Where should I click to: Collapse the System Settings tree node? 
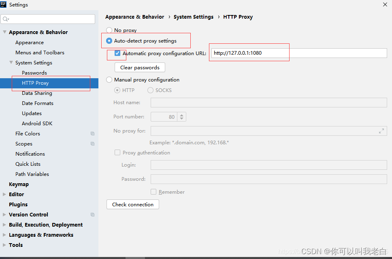click(11, 63)
